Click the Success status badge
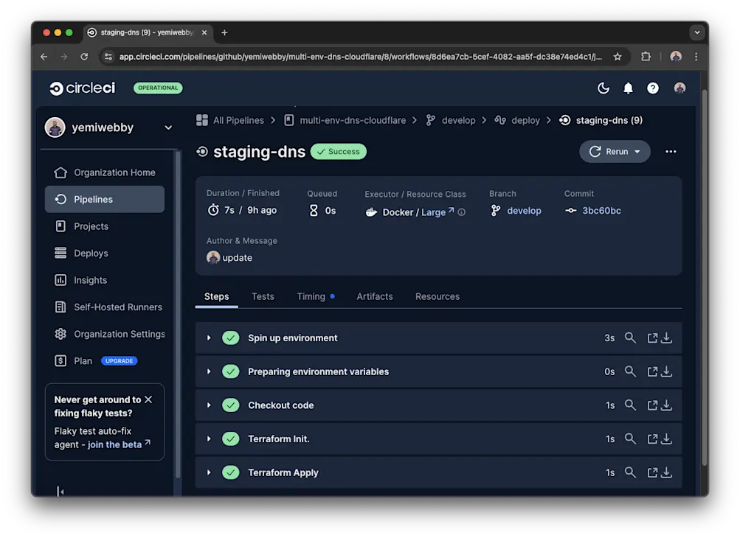Viewport: 740px width, 538px height. pos(338,151)
